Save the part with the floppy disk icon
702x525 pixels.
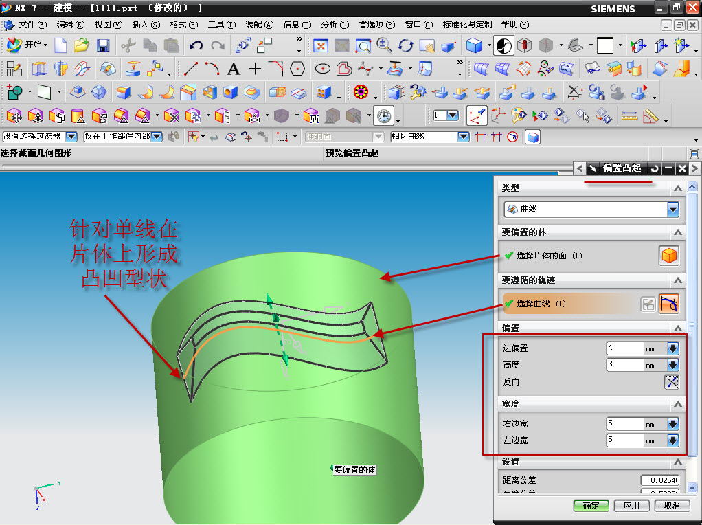[103, 45]
